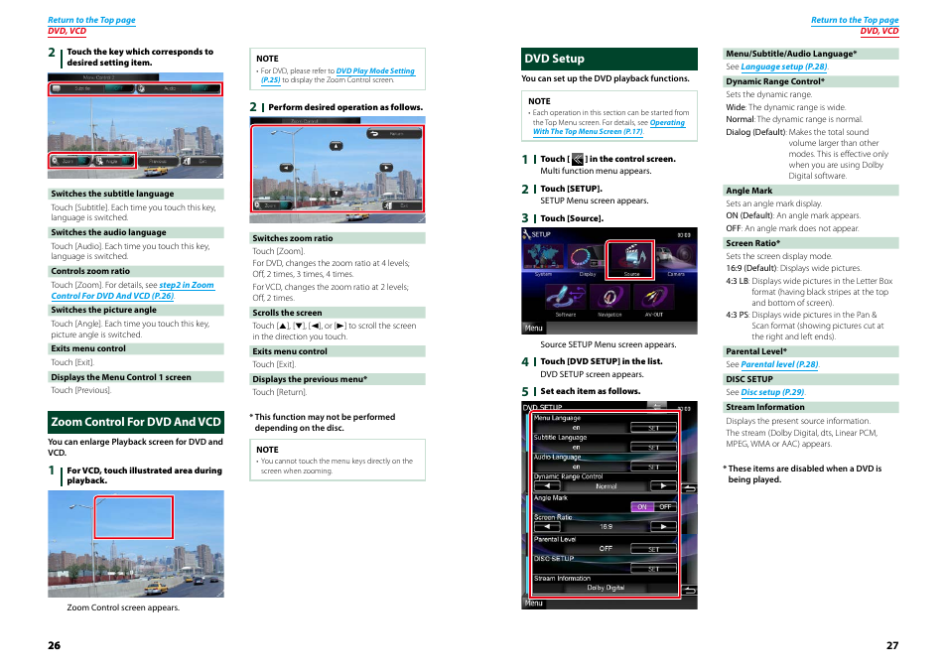Click 'Screen Ratio*' heading
Image resolution: width=947 pixels, height=672 pixels.
(810, 243)
